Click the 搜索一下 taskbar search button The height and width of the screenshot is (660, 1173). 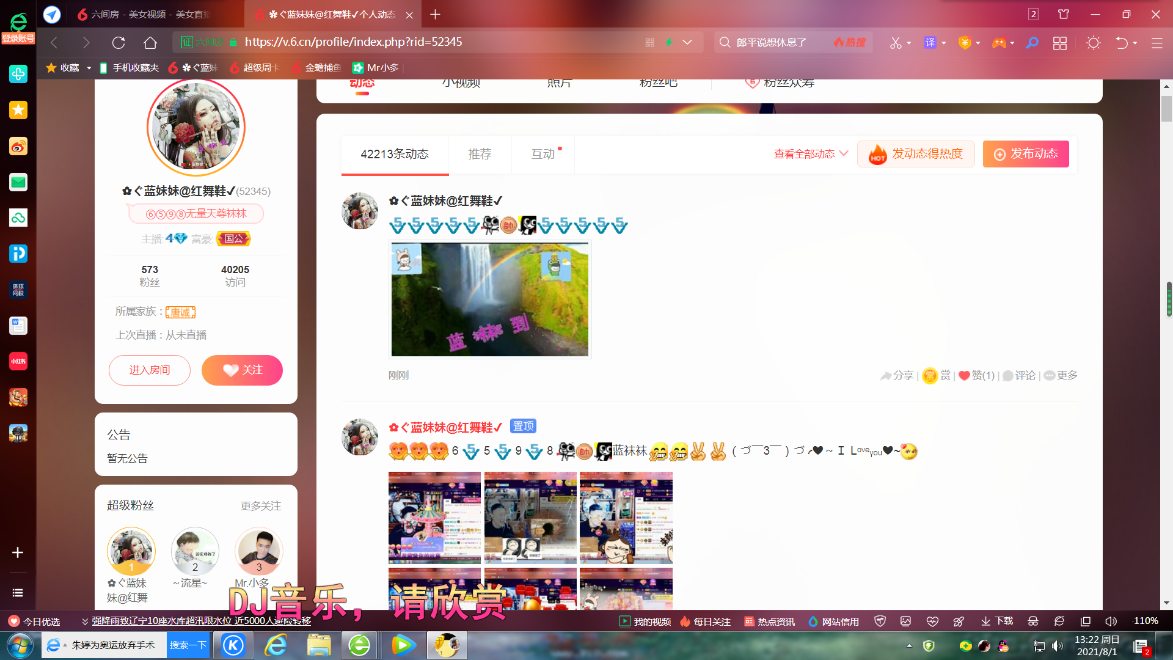(x=188, y=645)
